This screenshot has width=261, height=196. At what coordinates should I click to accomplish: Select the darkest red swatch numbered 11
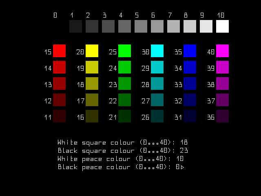pyautogui.click(x=59, y=116)
